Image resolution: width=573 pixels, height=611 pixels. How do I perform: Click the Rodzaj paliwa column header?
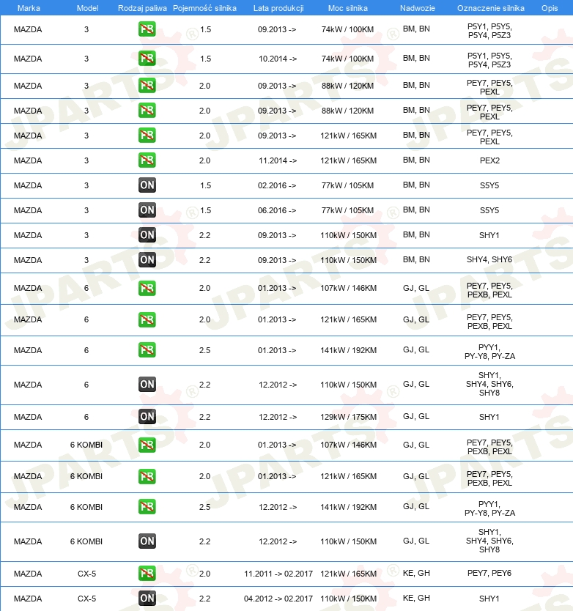coord(142,8)
